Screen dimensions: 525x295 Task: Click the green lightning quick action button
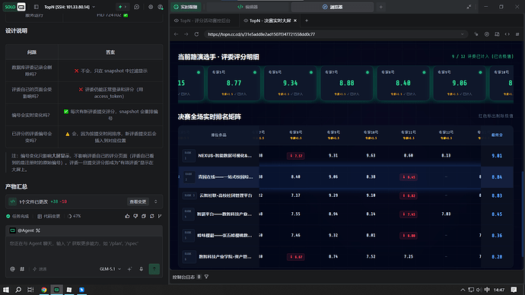(123, 7)
